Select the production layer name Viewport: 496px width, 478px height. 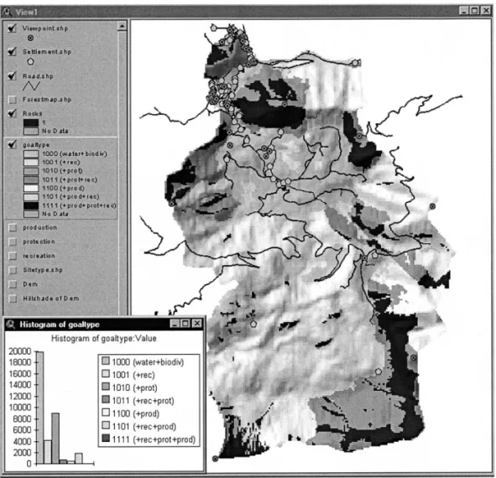click(x=39, y=227)
